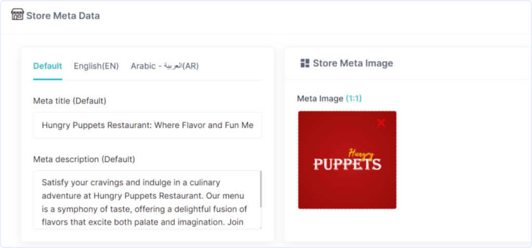Remove the meta image with the red X
The image size is (532, 248).
[381, 123]
